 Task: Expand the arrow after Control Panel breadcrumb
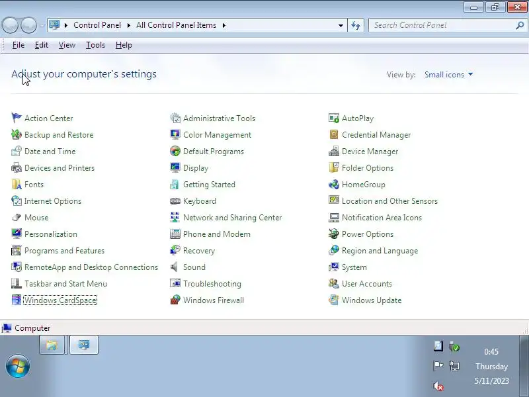(x=128, y=25)
